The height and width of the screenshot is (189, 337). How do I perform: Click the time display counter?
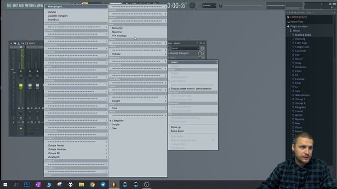point(176,5)
